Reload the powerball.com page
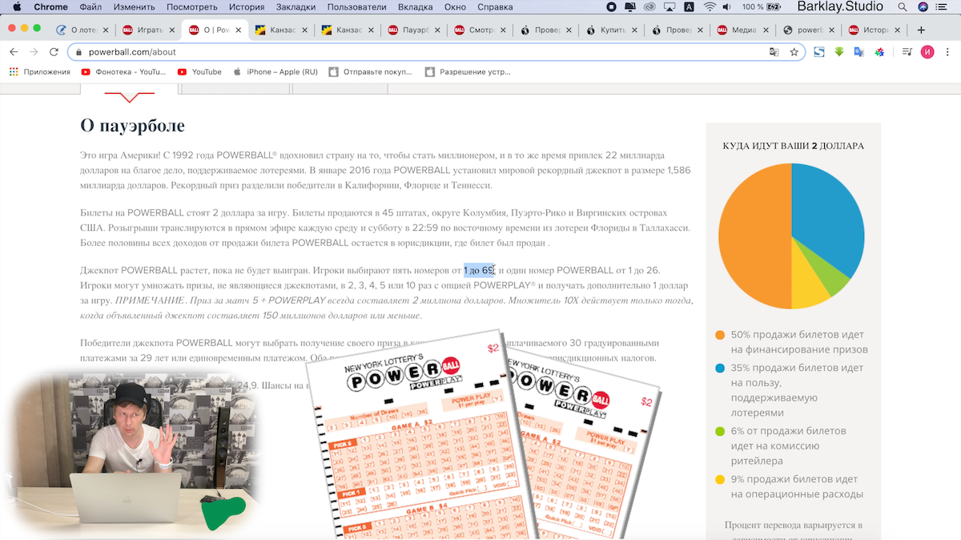This screenshot has height=540, width=961. (54, 52)
